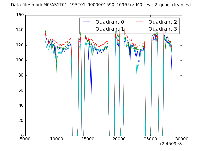Click the plot title with the data file name
This screenshot has width=202, height=151.
101,5
